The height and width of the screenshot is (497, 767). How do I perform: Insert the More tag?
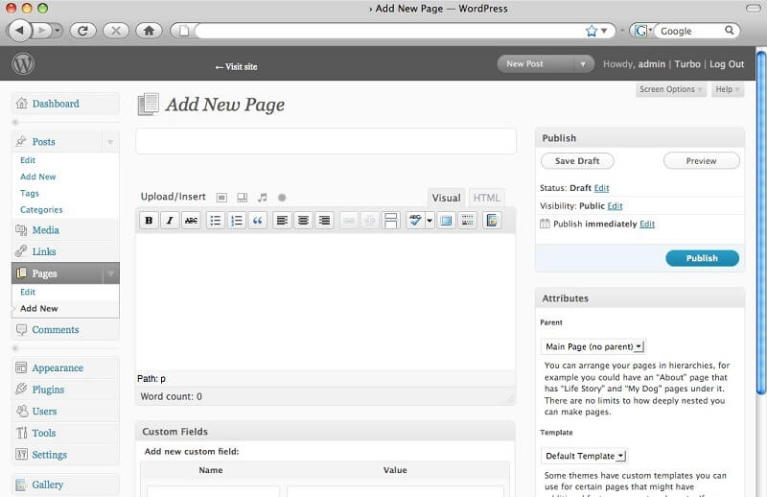click(x=390, y=221)
